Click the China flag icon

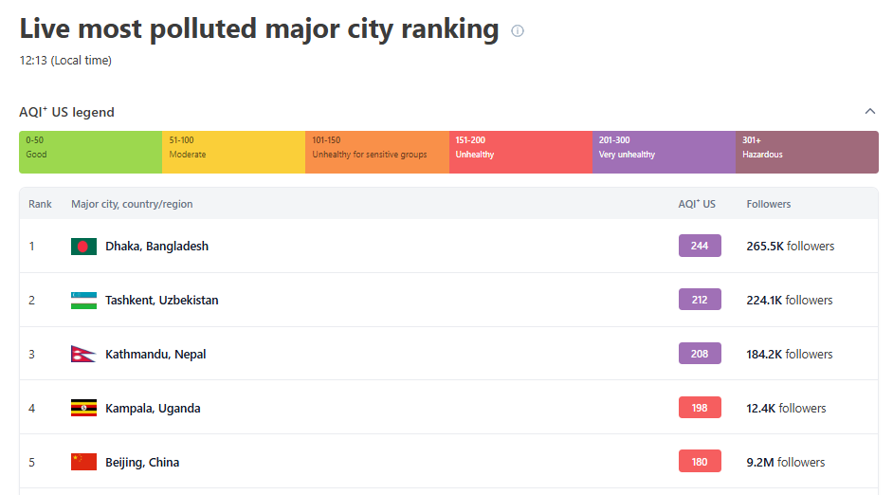pyautogui.click(x=83, y=463)
